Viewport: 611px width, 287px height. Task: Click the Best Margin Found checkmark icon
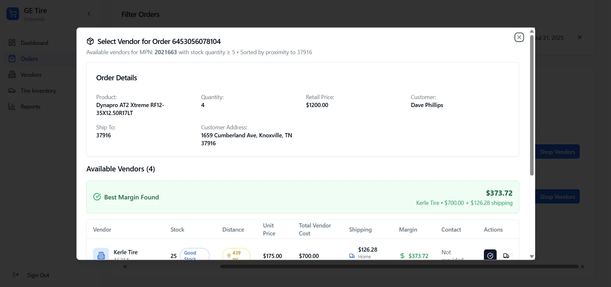tap(97, 197)
